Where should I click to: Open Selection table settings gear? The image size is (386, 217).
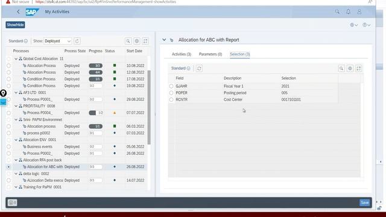click(x=350, y=68)
